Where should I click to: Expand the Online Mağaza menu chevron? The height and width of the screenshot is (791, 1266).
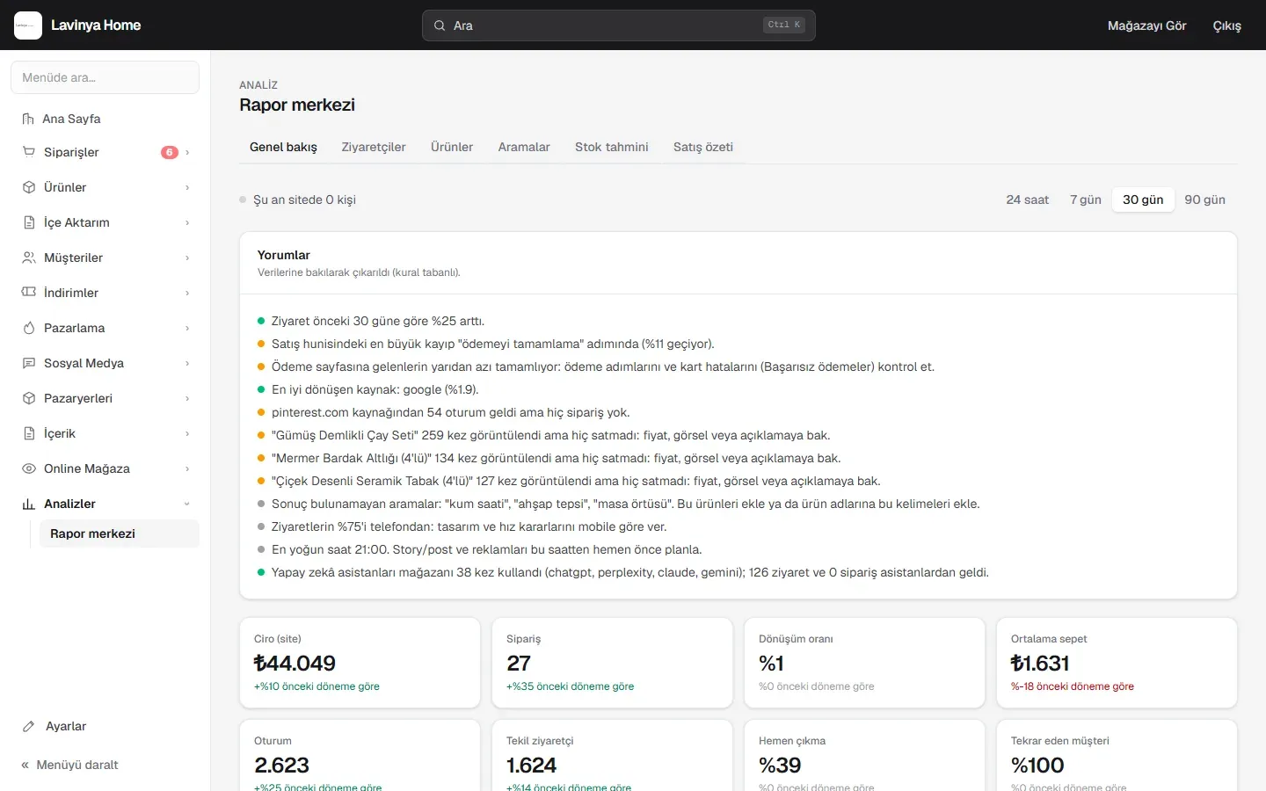(x=187, y=468)
